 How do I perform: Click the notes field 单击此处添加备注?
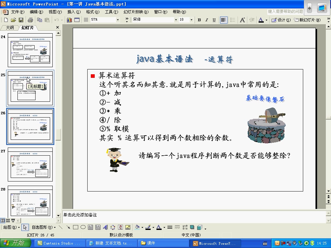194,216
